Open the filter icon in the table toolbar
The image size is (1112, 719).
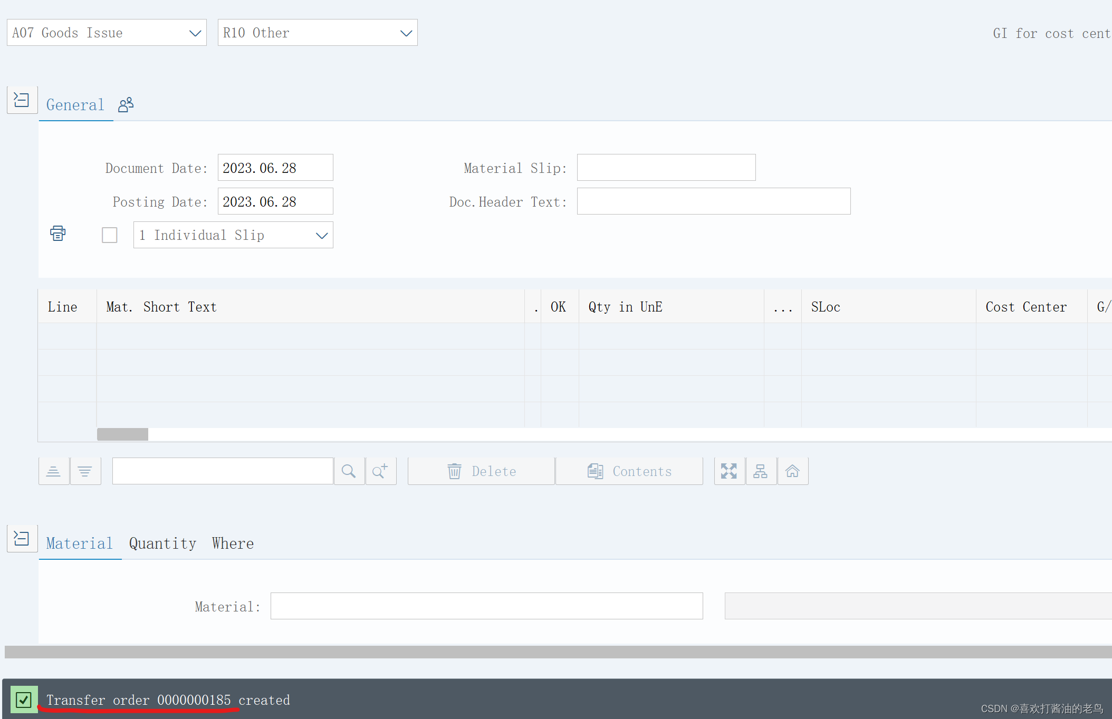[85, 471]
